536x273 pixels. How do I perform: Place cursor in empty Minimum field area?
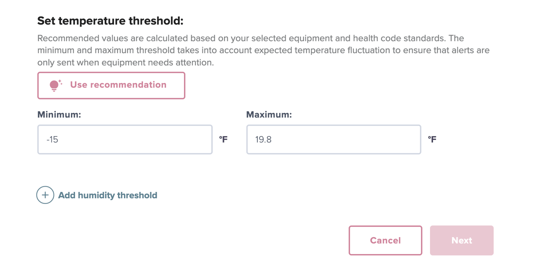[151, 140]
